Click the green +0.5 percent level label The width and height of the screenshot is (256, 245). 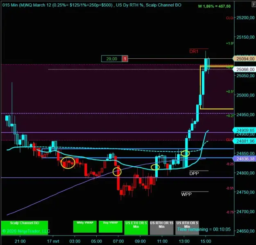point(230,91)
